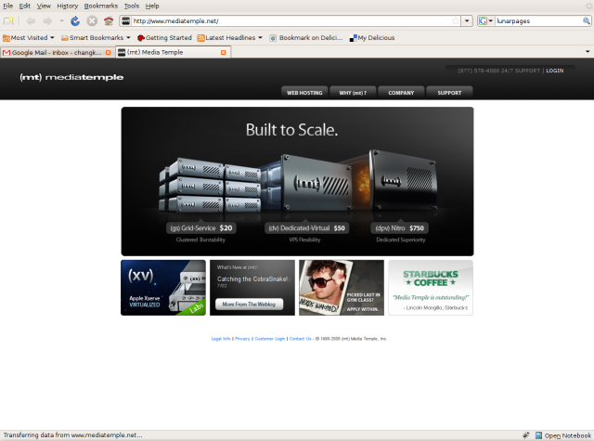Open the Bookmarks menu
Image resolution: width=594 pixels, height=441 pixels.
101,6
